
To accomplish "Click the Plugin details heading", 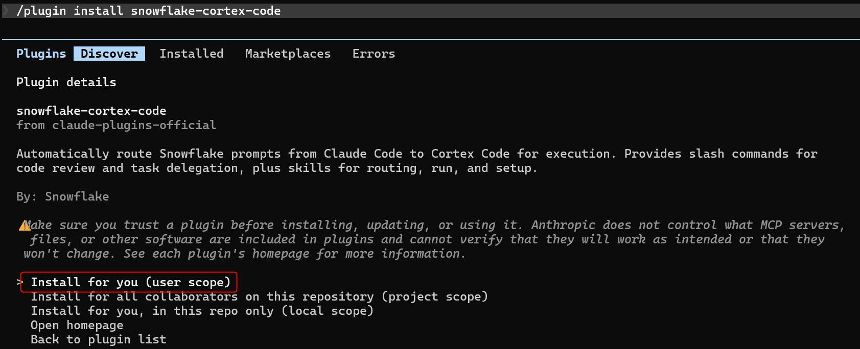I will point(66,82).
